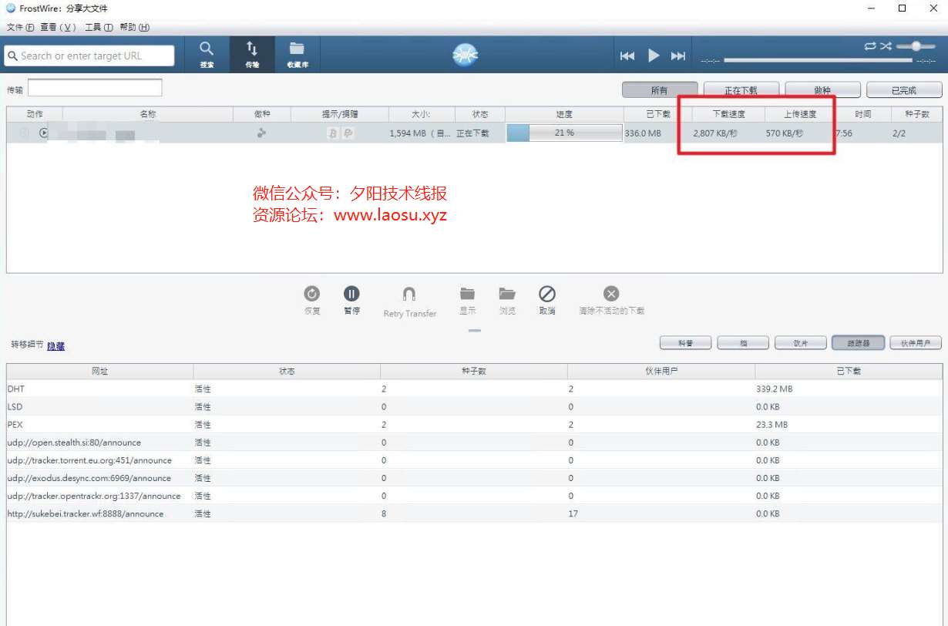Select udp://tracker.opentrackr.org:1337/announce row
Screen dimensions: 948x626
point(474,496)
